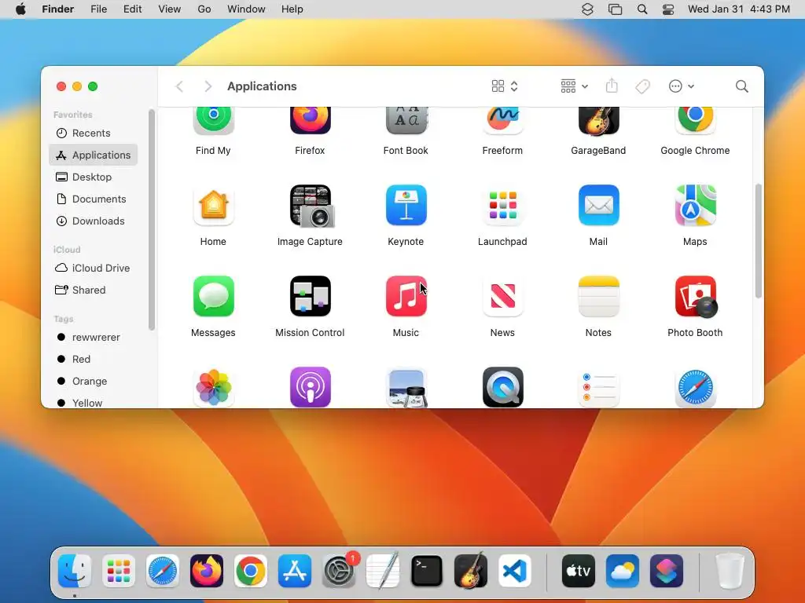Select the Image Capture app icon
The height and width of the screenshot is (603, 805).
click(311, 206)
